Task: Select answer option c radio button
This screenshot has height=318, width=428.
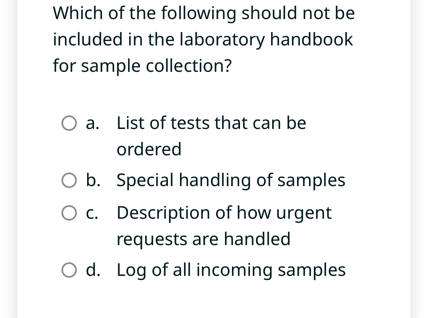Action: pos(69,212)
